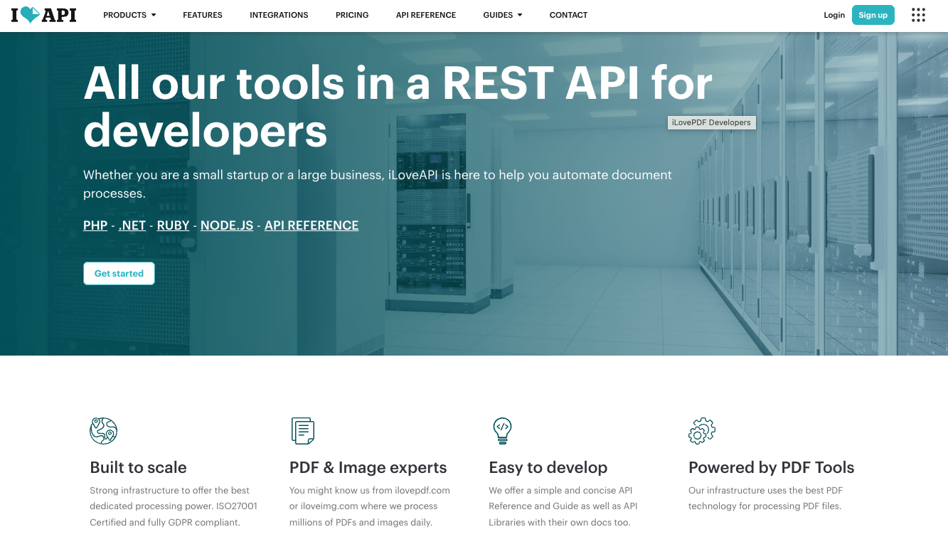Click the lightbulb code icon above Easy to develop

pyautogui.click(x=502, y=431)
